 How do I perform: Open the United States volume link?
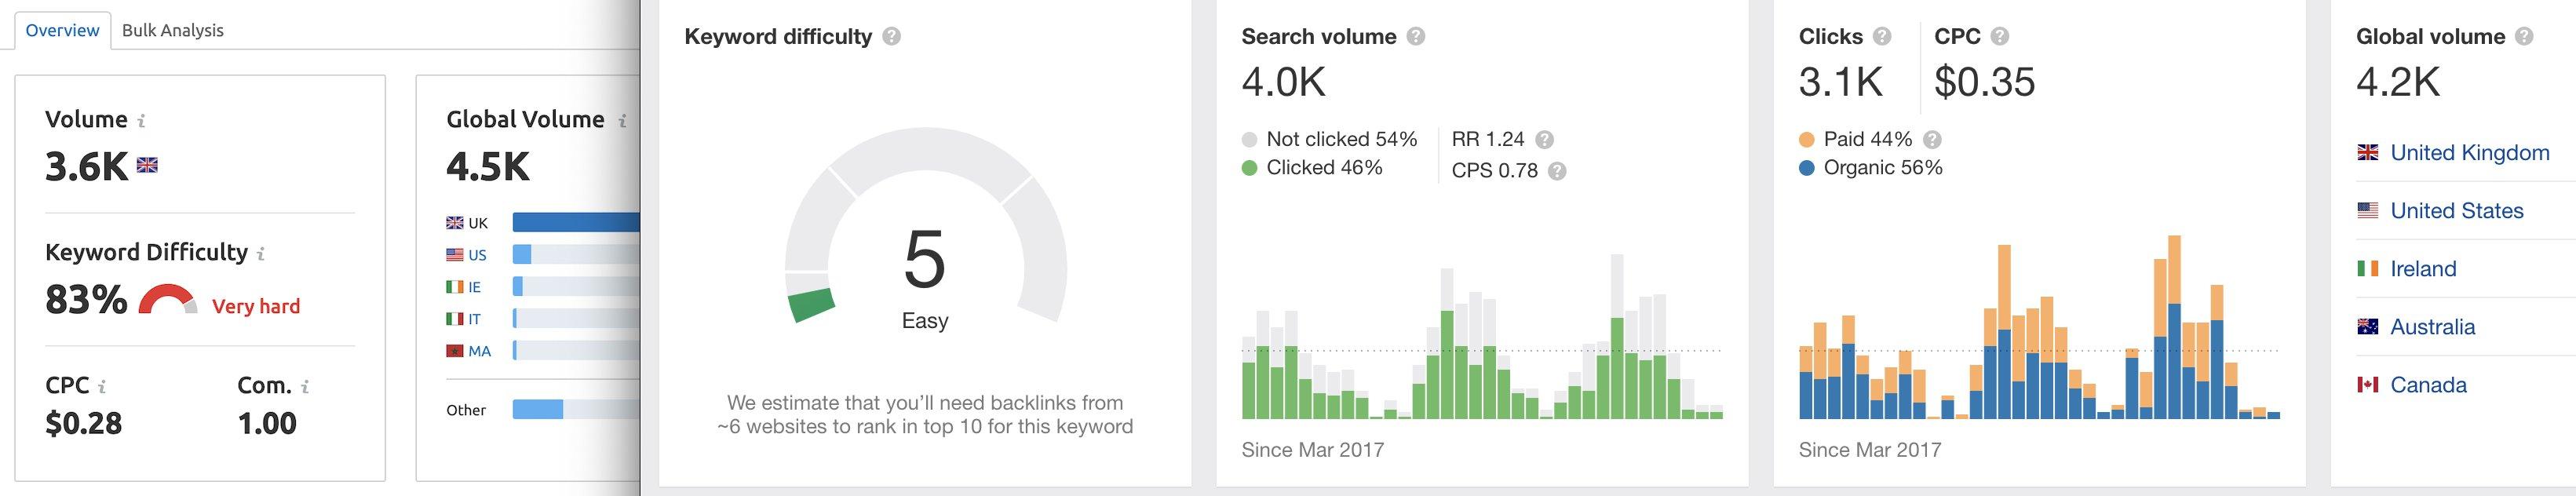(x=2456, y=211)
